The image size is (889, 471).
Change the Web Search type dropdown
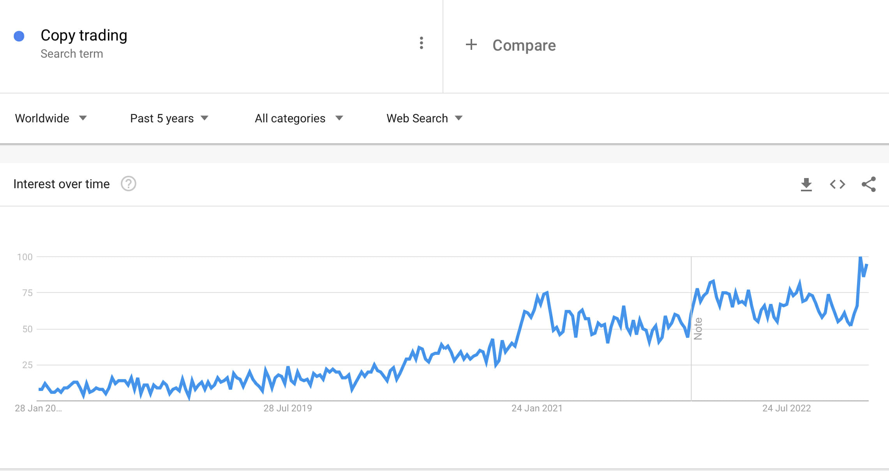point(424,118)
